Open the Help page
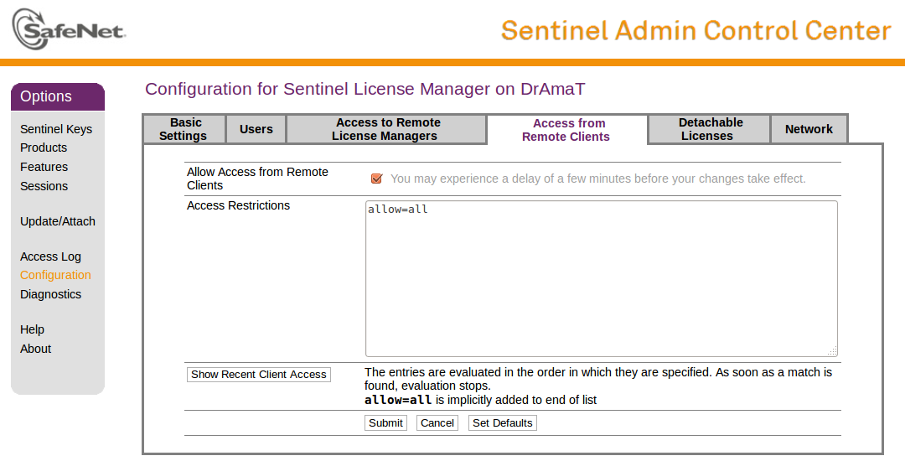 tap(32, 329)
